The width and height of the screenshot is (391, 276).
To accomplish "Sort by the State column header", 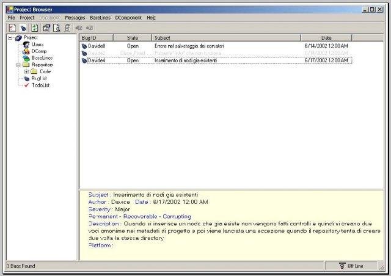I will 133,38.
